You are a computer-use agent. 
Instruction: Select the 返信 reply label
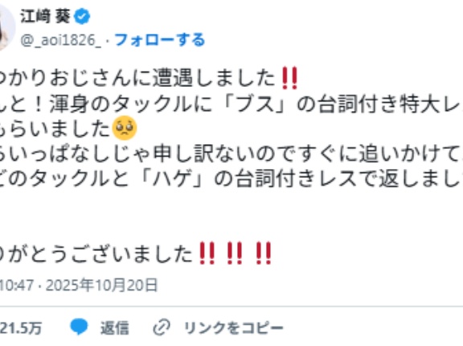115,327
